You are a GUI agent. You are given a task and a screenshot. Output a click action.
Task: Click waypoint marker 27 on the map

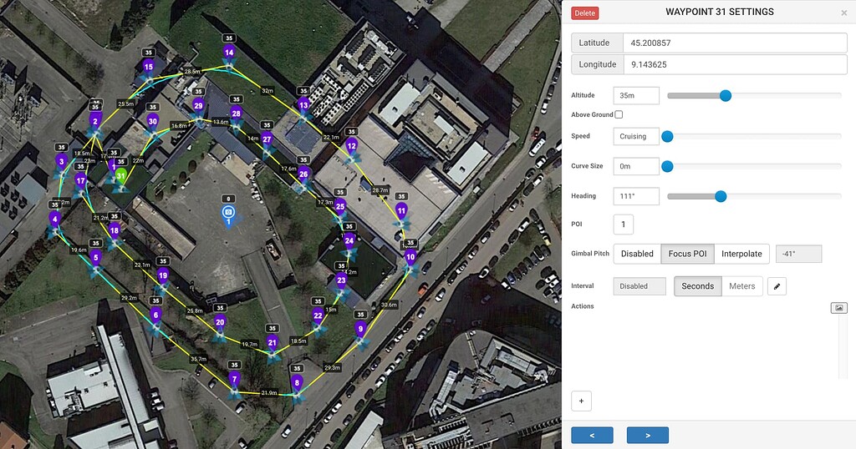coord(267,140)
